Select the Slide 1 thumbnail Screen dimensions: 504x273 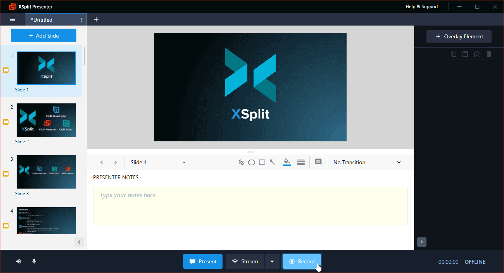click(x=46, y=68)
